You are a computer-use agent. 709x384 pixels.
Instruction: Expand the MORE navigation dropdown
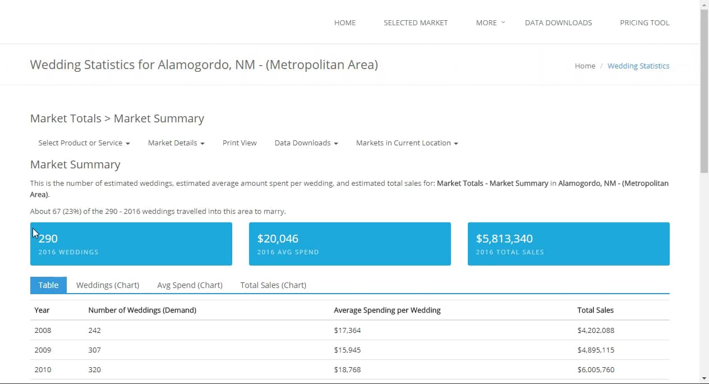tap(490, 22)
